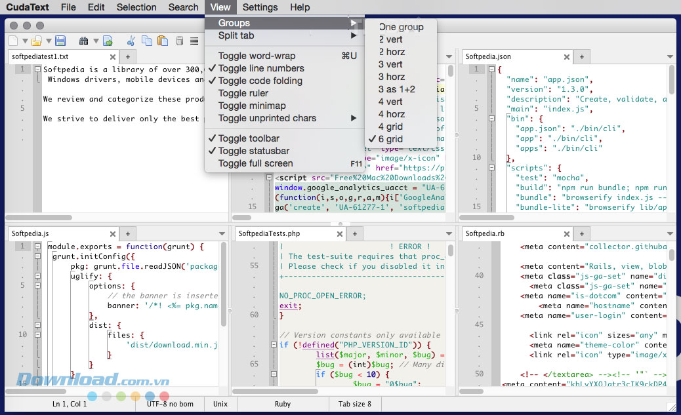Click the Delete trash can icon

pyautogui.click(x=179, y=41)
